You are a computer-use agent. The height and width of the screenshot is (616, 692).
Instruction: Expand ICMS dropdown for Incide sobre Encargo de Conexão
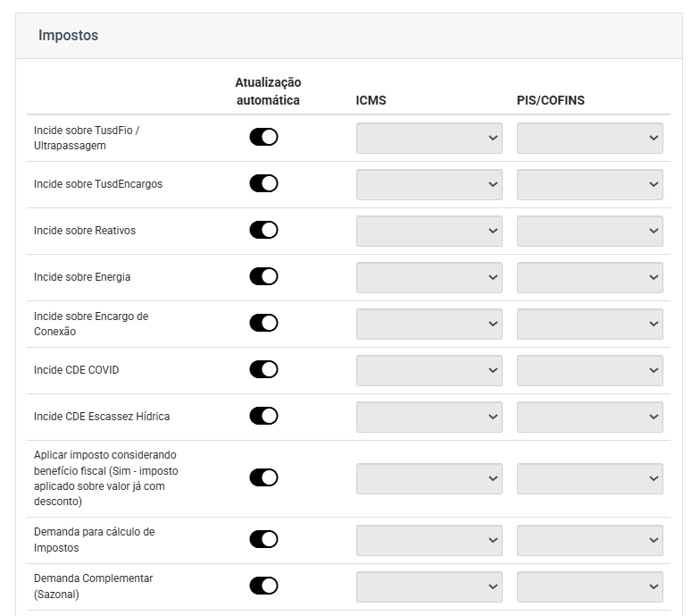click(x=429, y=324)
